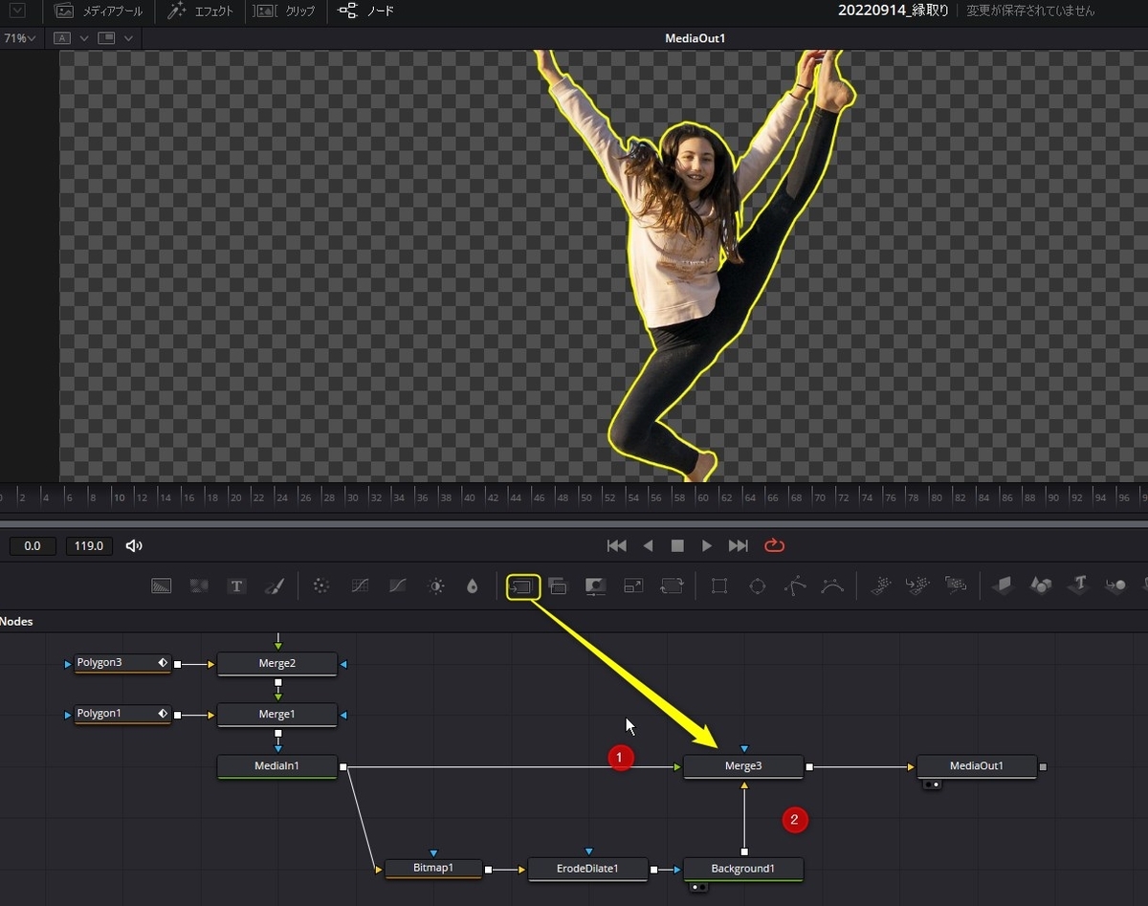This screenshot has width=1148, height=906.
Task: Add the Transform tool from toolbar
Action: tap(672, 586)
